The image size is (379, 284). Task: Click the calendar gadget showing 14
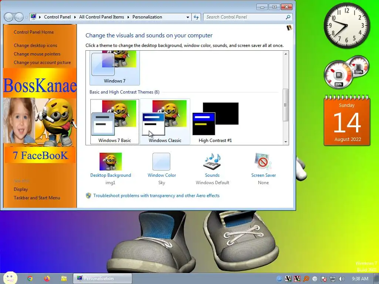347,121
